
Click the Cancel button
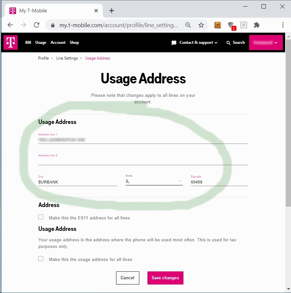click(x=128, y=278)
